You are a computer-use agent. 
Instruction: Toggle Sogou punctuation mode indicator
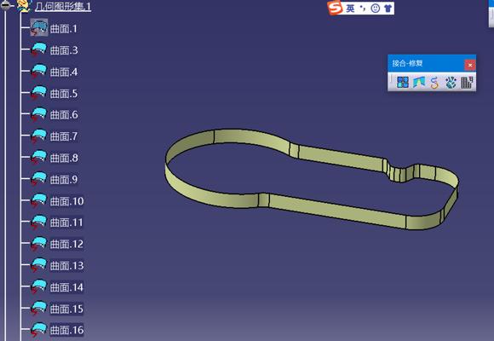[x=363, y=9]
